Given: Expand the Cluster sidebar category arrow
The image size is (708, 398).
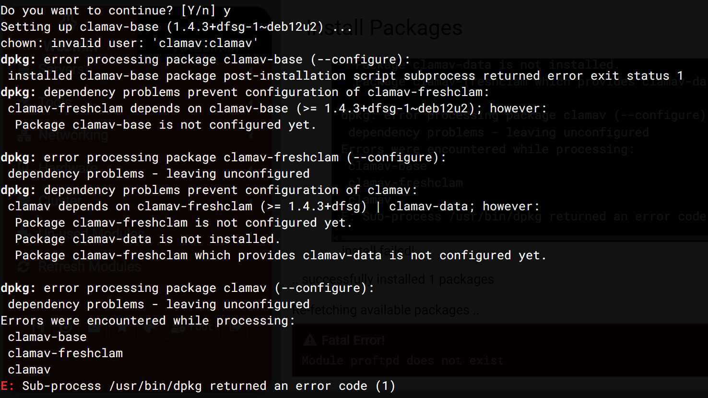Looking at the screenshot, I should (x=250, y=201).
